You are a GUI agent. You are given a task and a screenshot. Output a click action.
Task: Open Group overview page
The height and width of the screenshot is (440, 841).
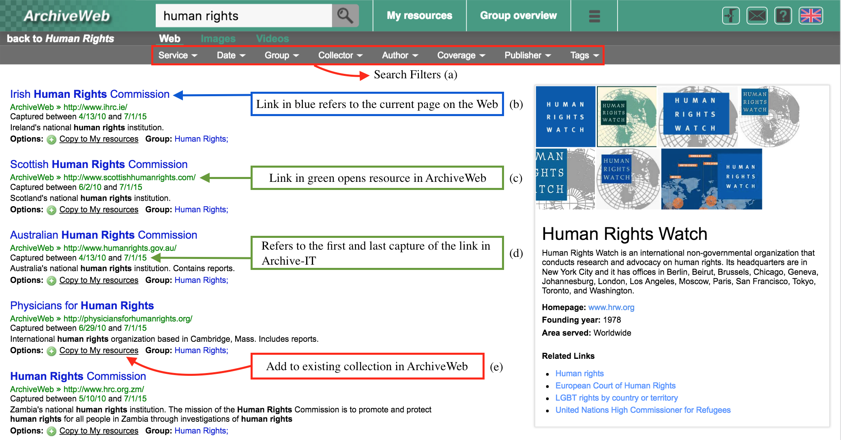[518, 16]
